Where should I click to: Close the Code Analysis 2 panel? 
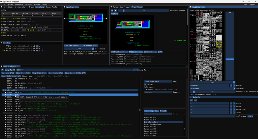[187, 66]
